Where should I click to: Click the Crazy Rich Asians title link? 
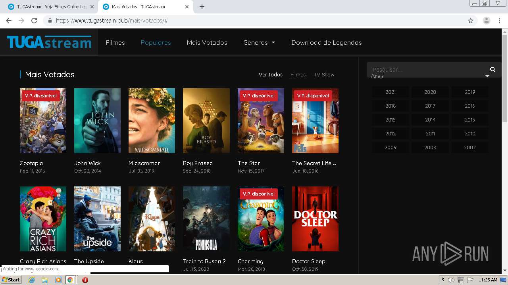click(43, 261)
